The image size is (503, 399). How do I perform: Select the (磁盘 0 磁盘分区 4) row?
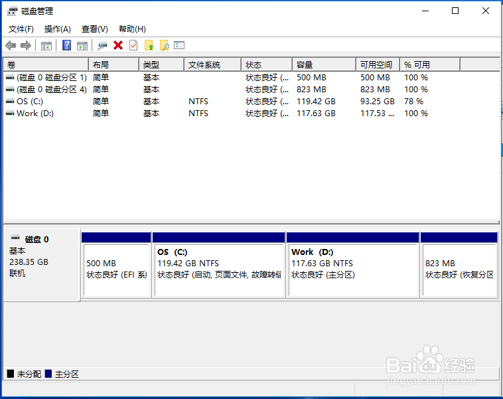click(x=251, y=89)
